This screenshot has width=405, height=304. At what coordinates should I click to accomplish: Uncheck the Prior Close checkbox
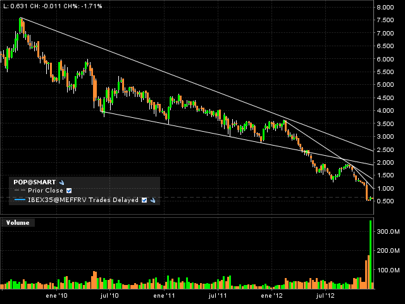tap(69, 191)
